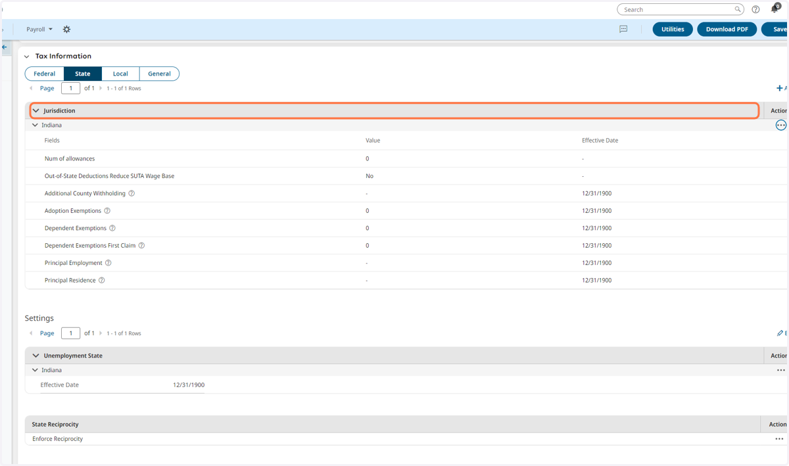Collapse the Jurisdiction header chevron
The width and height of the screenshot is (789, 466).
[36, 110]
